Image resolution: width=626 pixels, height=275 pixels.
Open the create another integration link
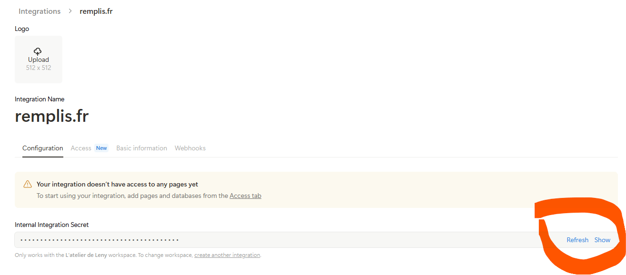coord(227,255)
